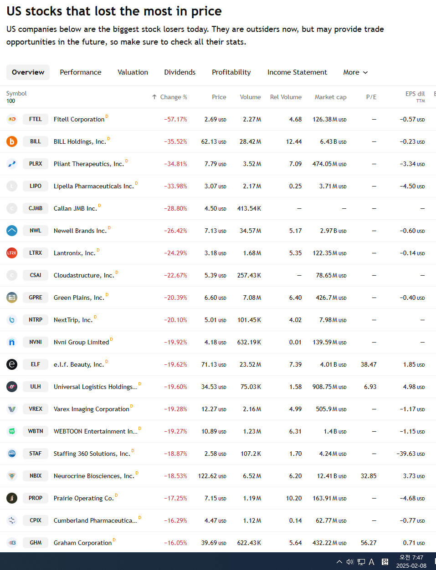Open the CPIX ticker symbol
Viewport: 436px width, 570px height.
pos(36,520)
